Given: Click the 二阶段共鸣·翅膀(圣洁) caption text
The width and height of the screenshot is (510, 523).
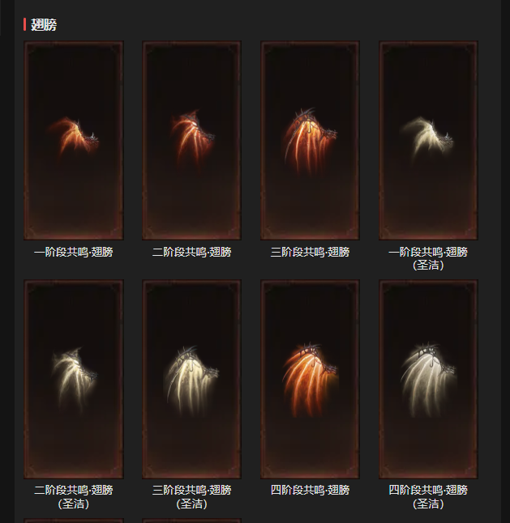Looking at the screenshot, I should click(74, 497).
